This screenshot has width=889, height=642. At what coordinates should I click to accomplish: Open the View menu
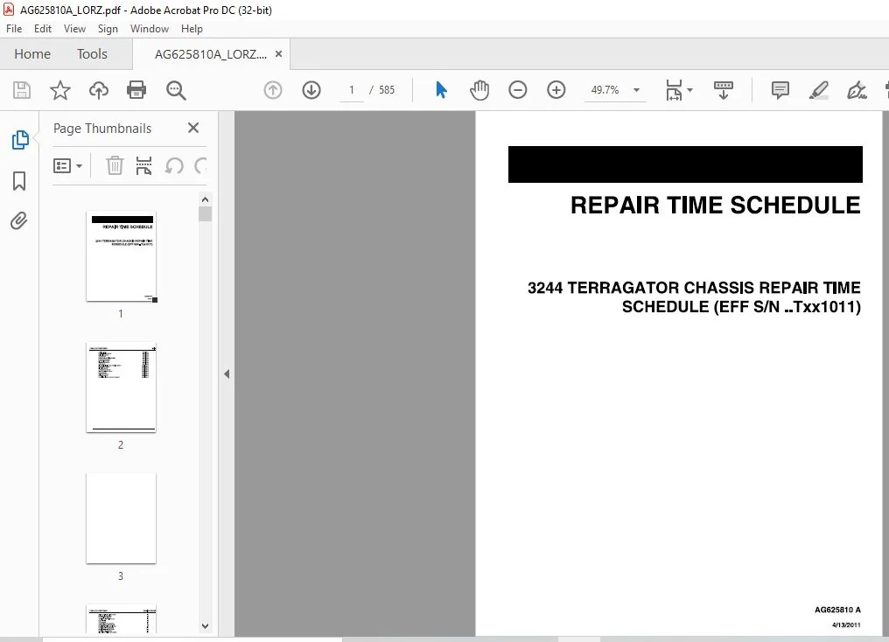[x=74, y=29]
